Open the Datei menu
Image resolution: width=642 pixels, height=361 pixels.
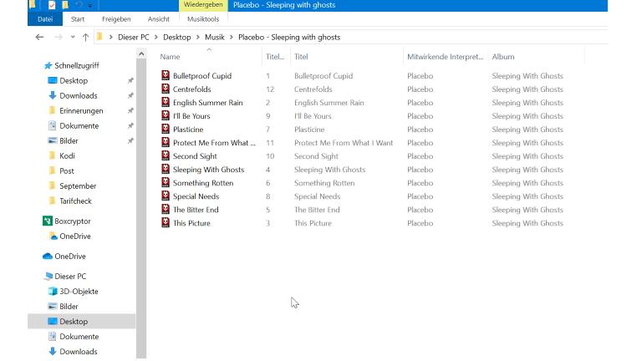pyautogui.click(x=45, y=19)
